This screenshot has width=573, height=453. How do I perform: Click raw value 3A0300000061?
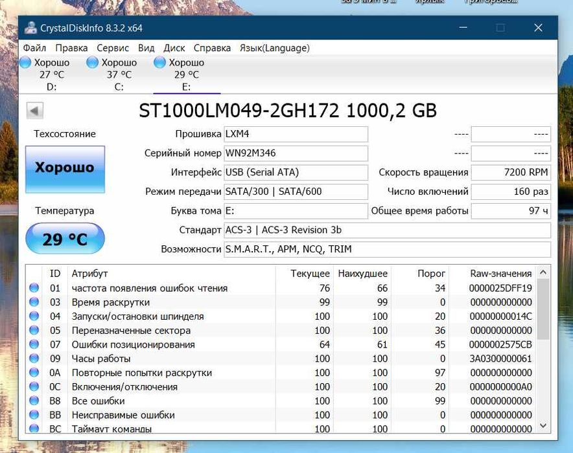500,359
